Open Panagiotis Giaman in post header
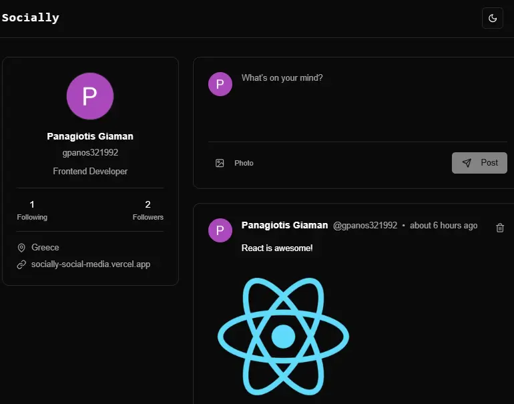Viewport: 514px width, 404px height. (284, 225)
